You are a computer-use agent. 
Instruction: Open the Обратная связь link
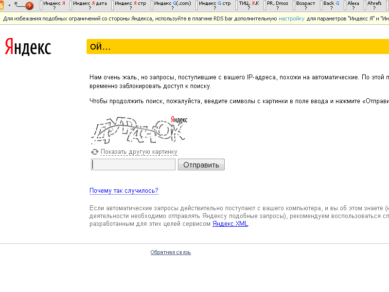(x=171, y=252)
